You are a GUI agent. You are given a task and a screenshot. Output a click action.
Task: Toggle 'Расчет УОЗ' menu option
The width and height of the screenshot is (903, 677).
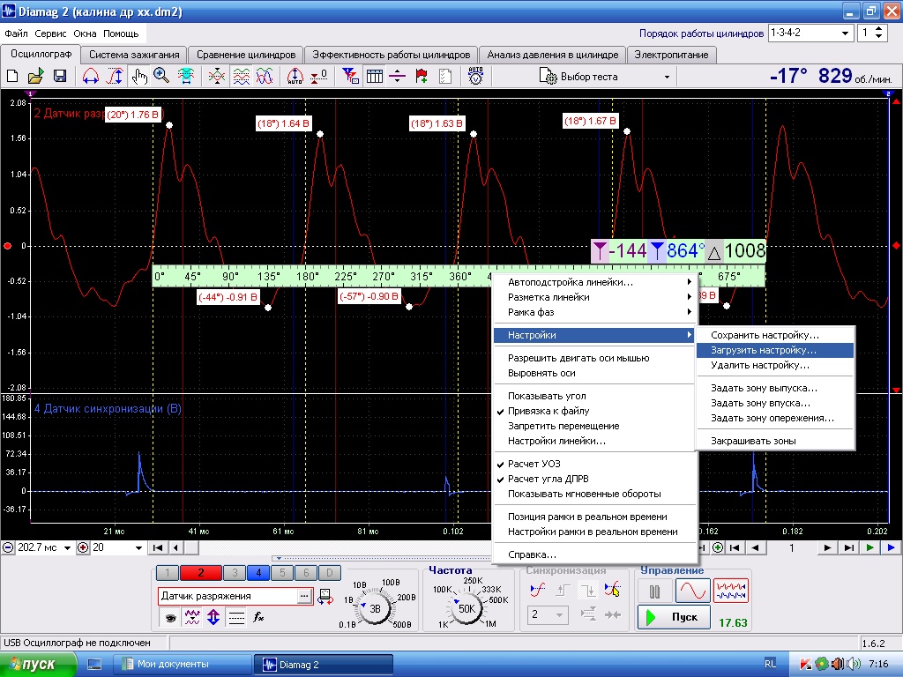(x=594, y=464)
